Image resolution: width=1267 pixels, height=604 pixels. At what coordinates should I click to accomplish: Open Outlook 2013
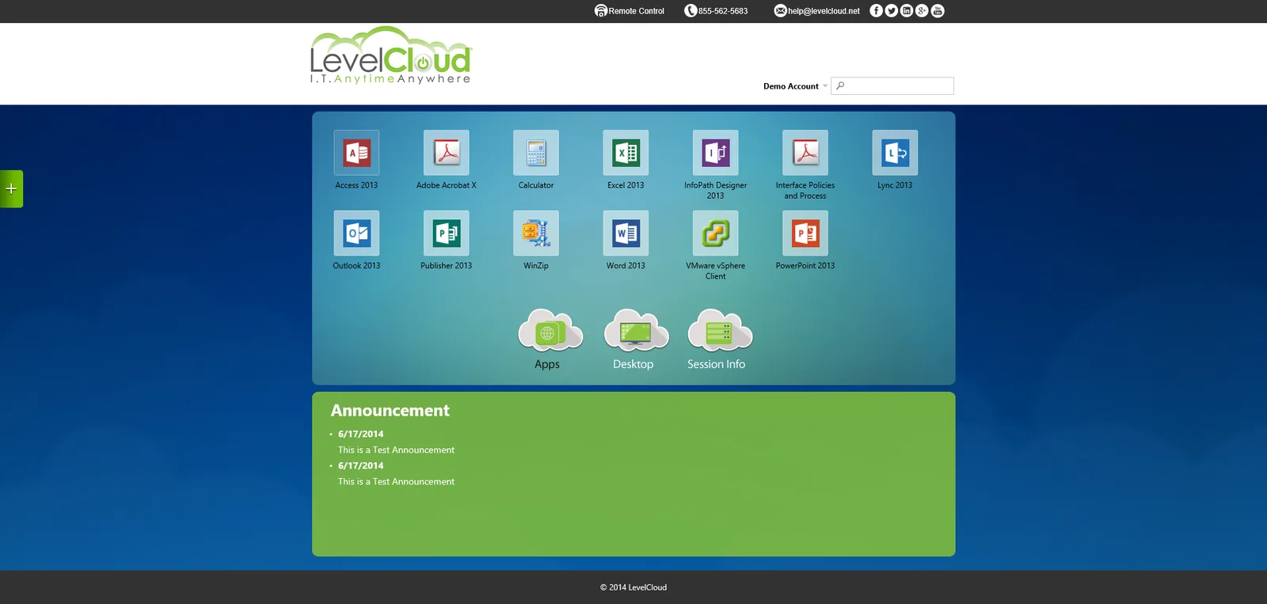[356, 234]
